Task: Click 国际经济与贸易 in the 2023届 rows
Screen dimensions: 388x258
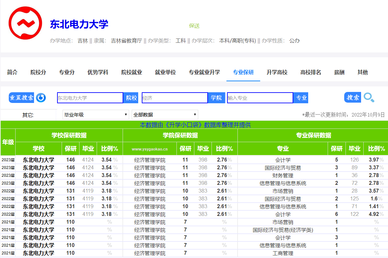Action: click(283, 168)
